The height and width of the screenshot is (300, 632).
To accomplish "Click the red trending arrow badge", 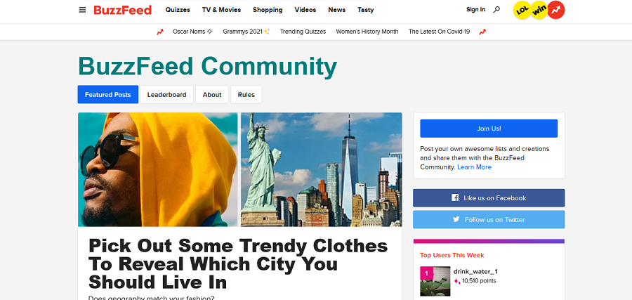I will [556, 10].
